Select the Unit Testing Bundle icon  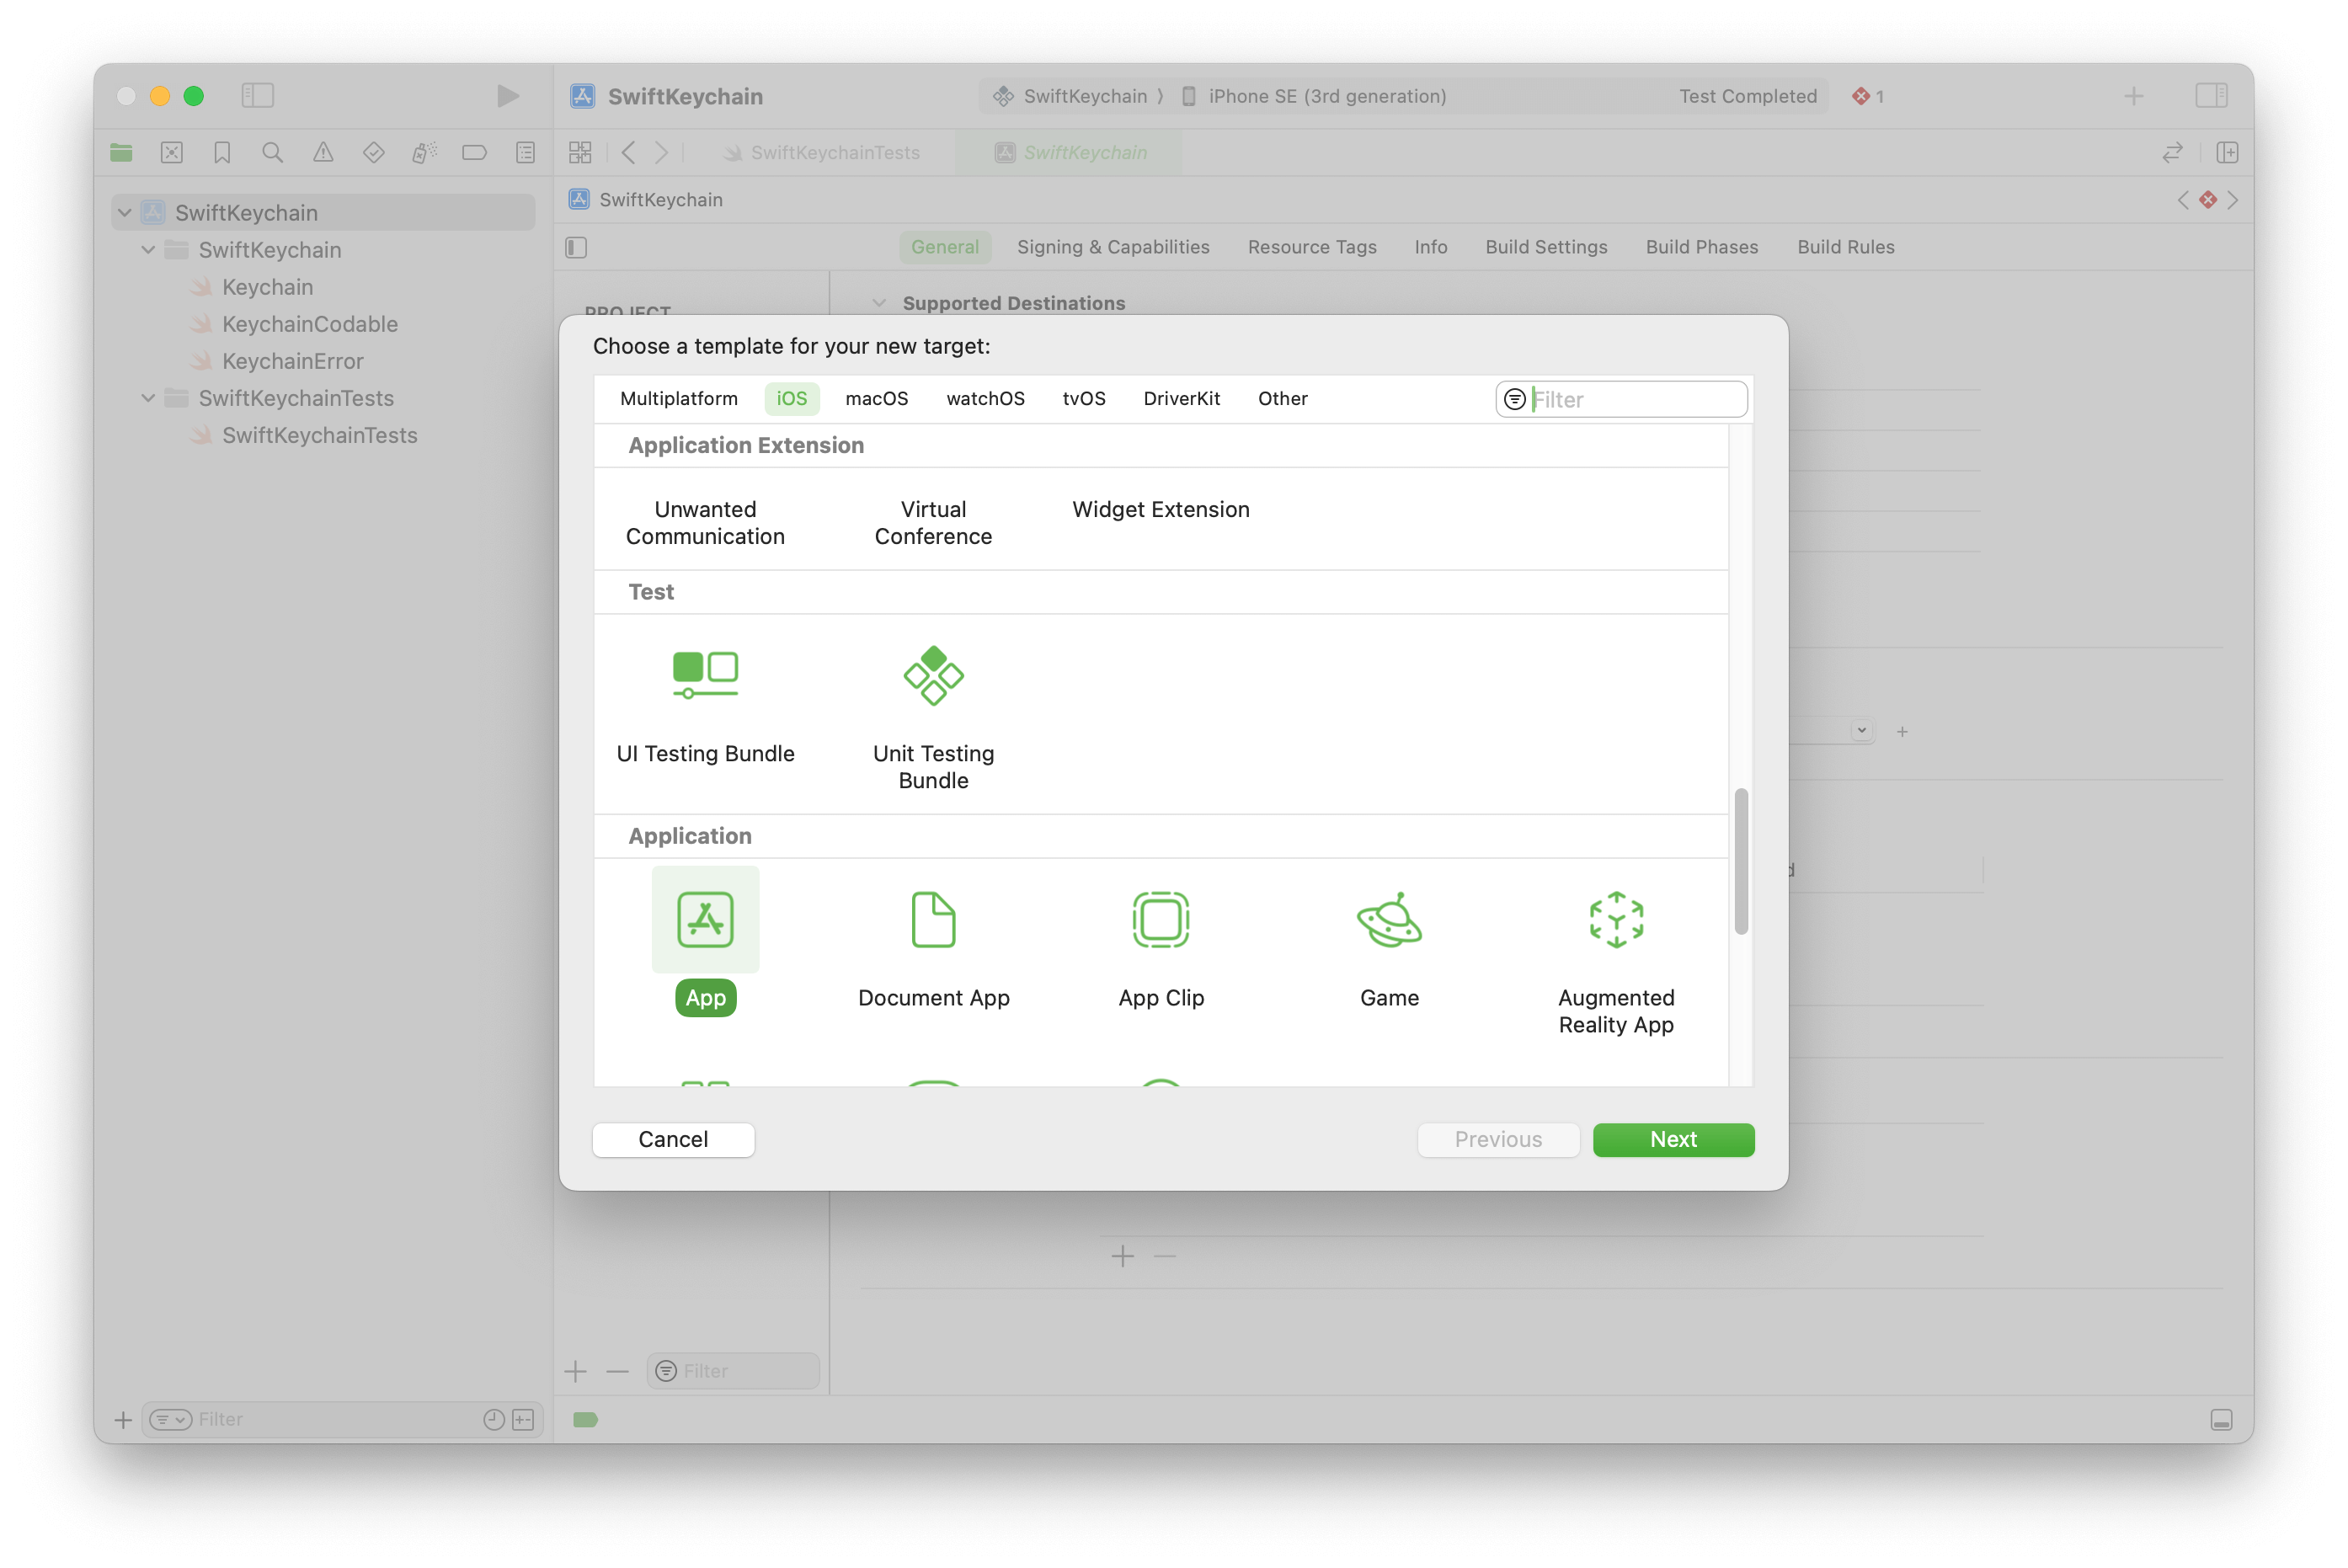[x=933, y=675]
